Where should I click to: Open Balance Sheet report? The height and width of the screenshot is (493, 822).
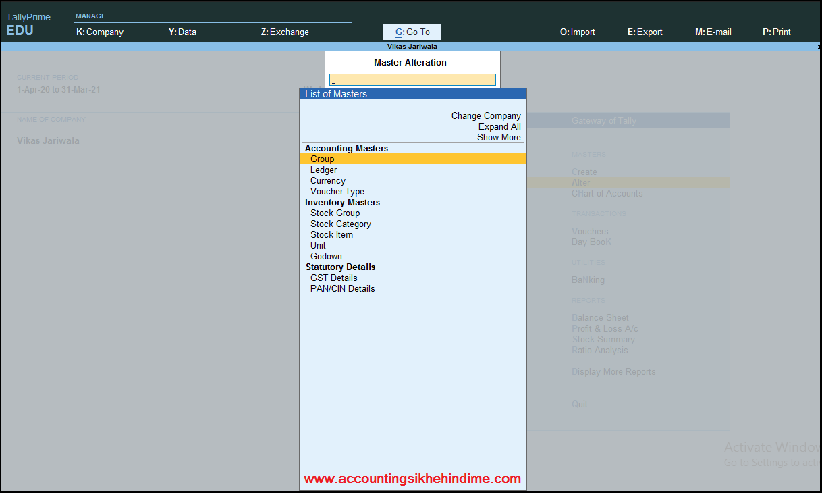tap(600, 317)
